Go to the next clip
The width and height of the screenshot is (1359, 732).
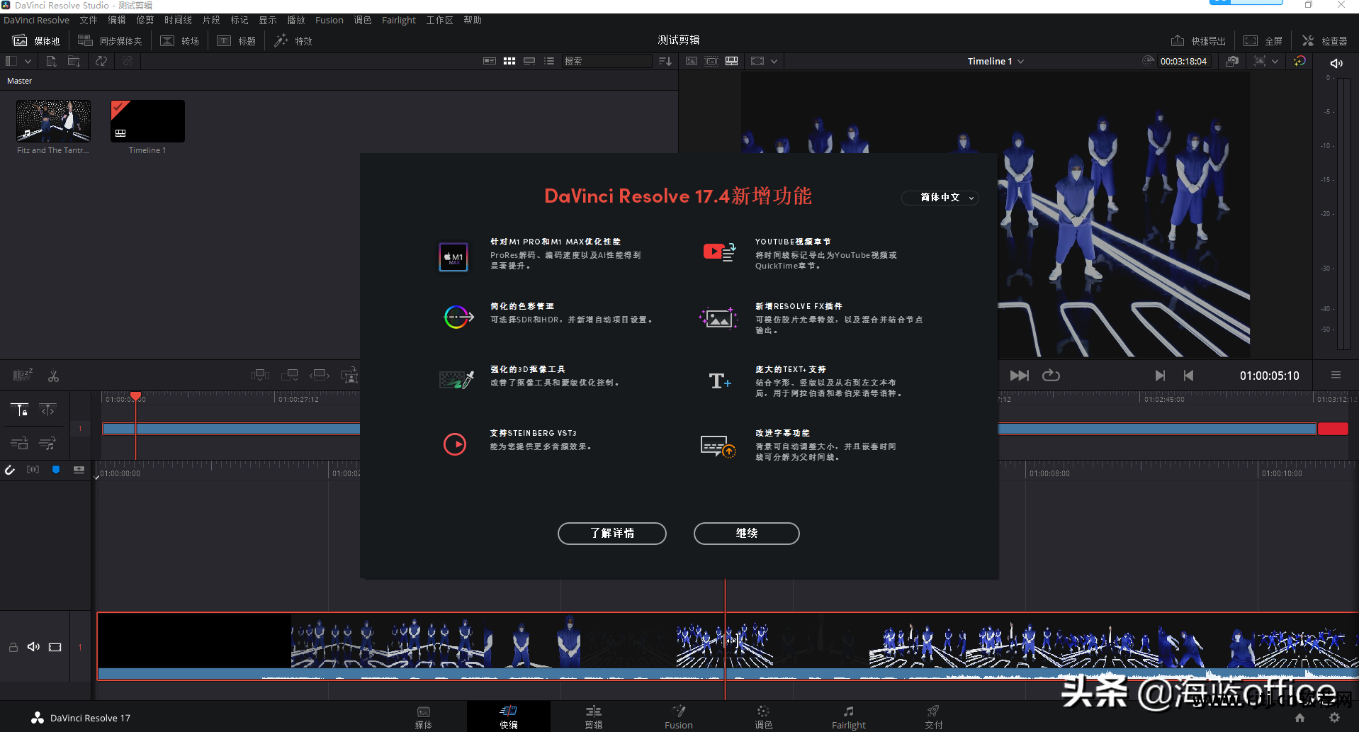[1160, 376]
